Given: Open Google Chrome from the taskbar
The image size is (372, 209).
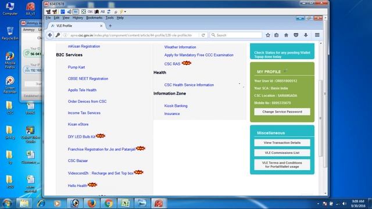Looking at the screenshot, I should coord(109,203).
